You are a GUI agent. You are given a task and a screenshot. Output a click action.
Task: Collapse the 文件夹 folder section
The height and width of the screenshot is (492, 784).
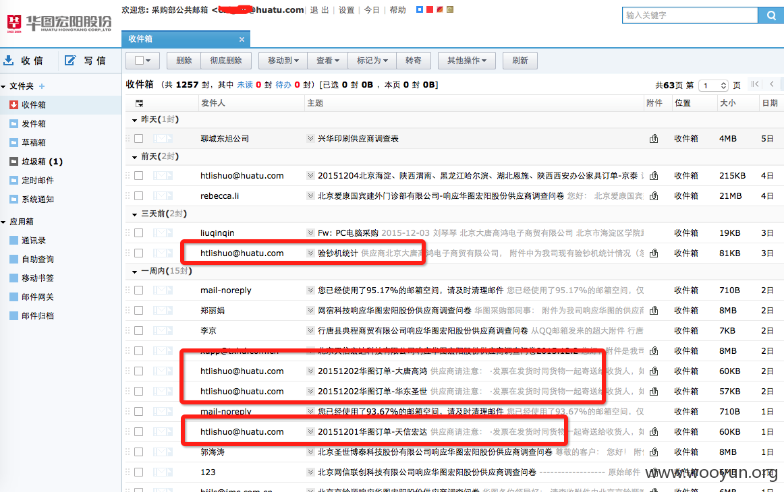tap(3, 86)
